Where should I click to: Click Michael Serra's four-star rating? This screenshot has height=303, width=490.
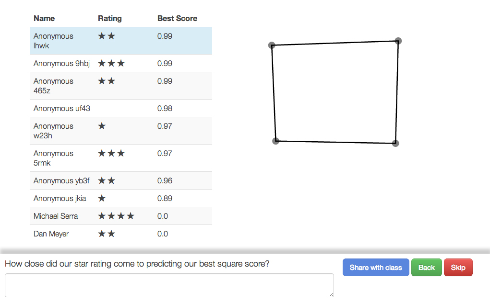(116, 216)
